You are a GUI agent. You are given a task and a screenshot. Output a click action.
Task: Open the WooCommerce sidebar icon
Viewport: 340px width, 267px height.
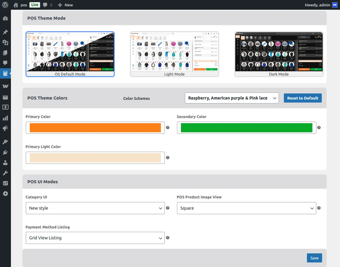[x=5, y=86]
